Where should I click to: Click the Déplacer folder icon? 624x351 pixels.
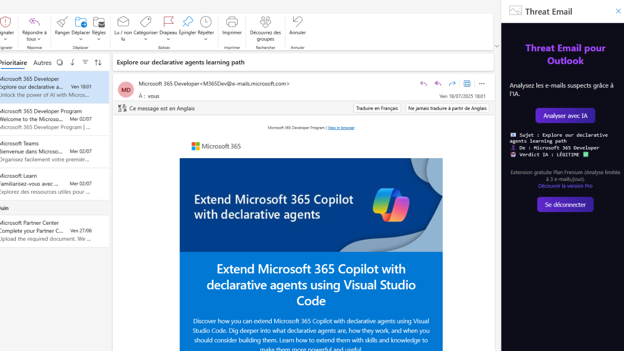click(x=81, y=21)
